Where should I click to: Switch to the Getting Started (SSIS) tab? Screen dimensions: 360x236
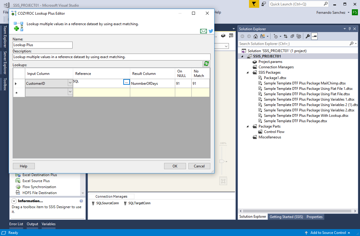pyautogui.click(x=286, y=217)
